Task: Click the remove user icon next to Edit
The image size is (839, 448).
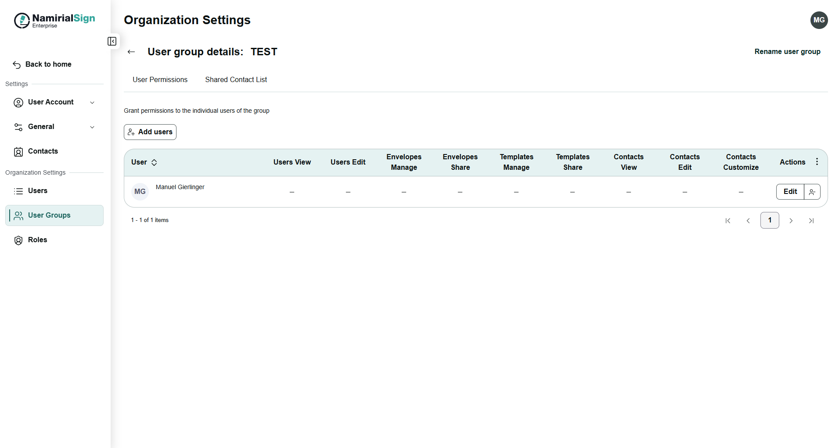Action: coord(812,192)
